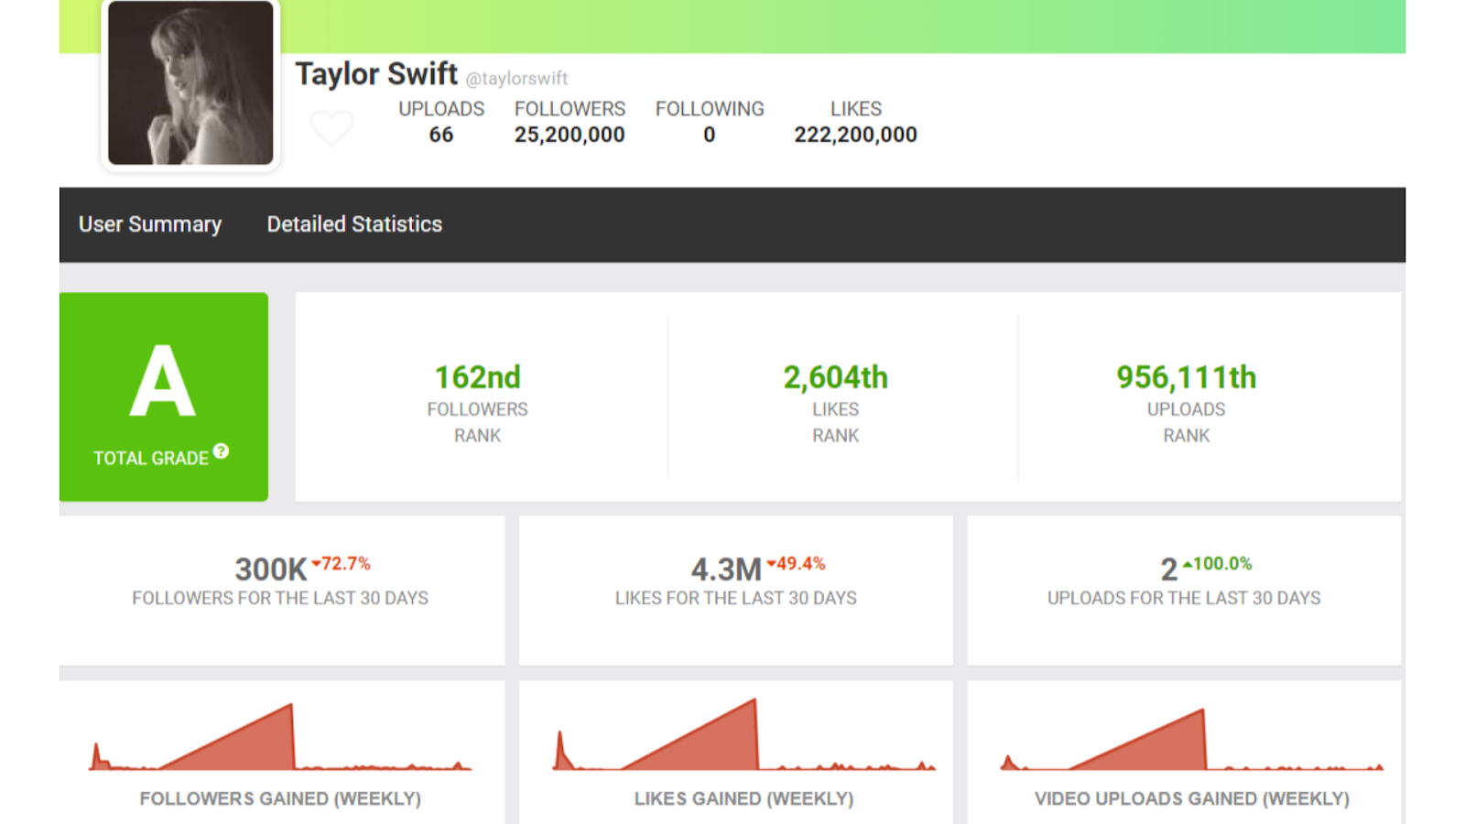Click the 2,604th likes rank
The image size is (1465, 824).
836,377
